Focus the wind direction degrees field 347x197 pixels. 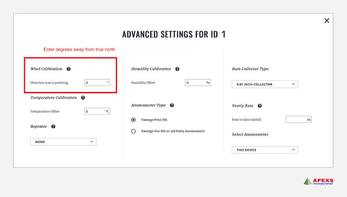(x=97, y=83)
